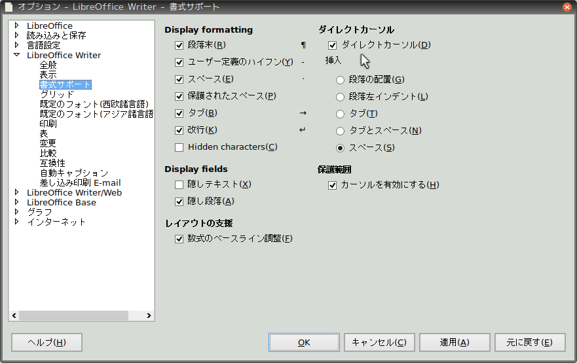577x363 pixels.
Task: Click the ヘルプ(H) button
Action: coord(47,343)
